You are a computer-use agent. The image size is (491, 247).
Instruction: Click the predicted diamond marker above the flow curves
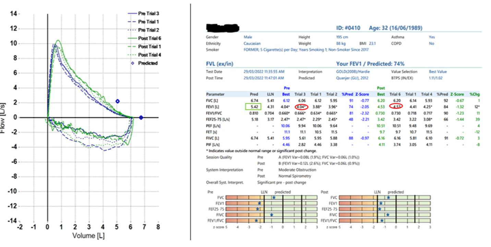(x=117, y=101)
